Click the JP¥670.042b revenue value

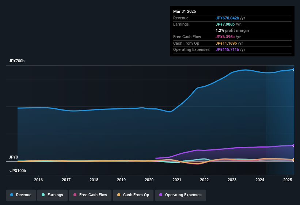pyautogui.click(x=227, y=18)
